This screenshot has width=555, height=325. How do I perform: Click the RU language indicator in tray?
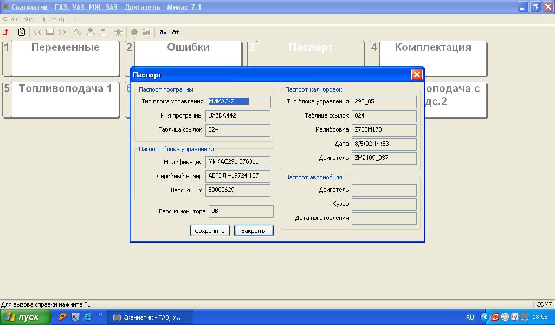tap(470, 317)
